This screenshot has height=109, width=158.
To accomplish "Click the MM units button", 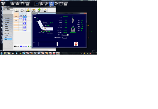I will click(x=94, y=51).
